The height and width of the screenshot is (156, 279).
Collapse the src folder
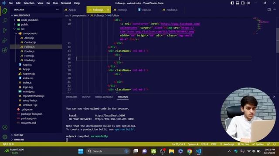(x=23, y=29)
